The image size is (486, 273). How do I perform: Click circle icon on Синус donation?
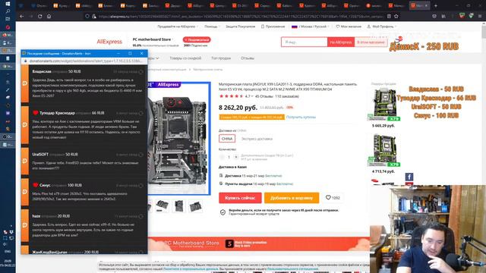(141, 186)
